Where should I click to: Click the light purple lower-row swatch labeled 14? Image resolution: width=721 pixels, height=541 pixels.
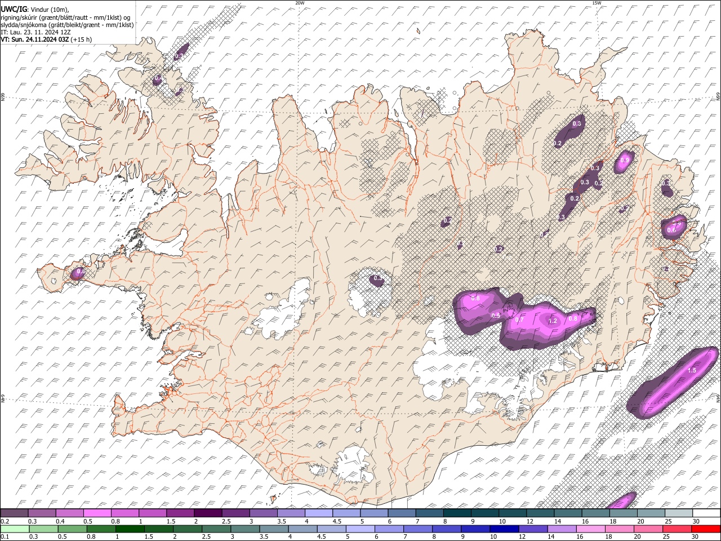[562, 529]
